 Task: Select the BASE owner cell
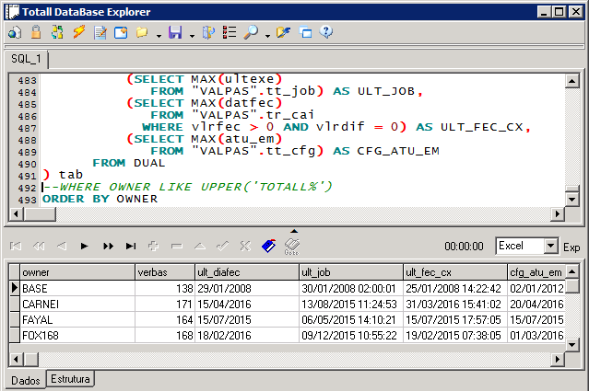click(x=77, y=288)
